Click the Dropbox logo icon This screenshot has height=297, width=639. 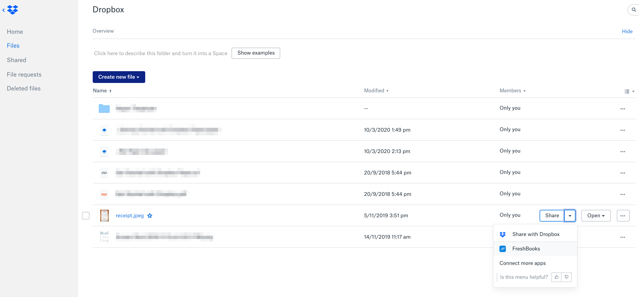12,10
